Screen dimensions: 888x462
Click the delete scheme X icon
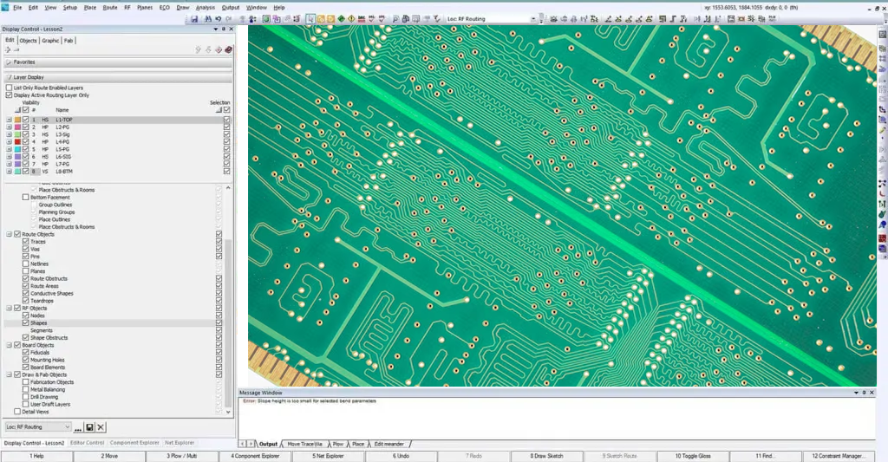[x=101, y=427]
